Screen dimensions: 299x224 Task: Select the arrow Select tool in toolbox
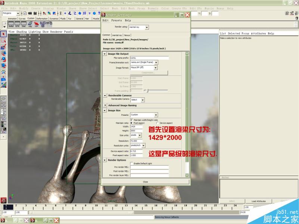pyautogui.click(x=3, y=34)
